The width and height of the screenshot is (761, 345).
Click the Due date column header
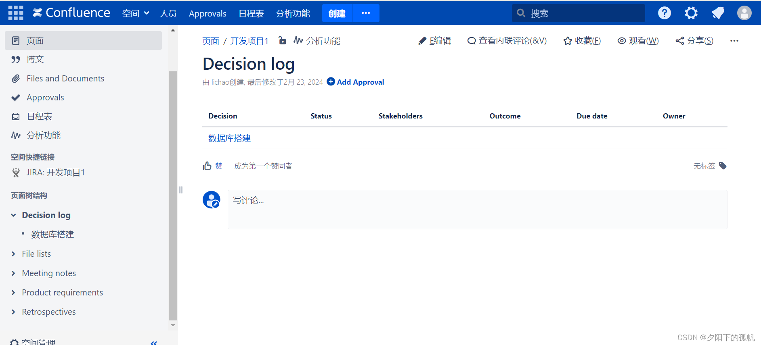(592, 116)
